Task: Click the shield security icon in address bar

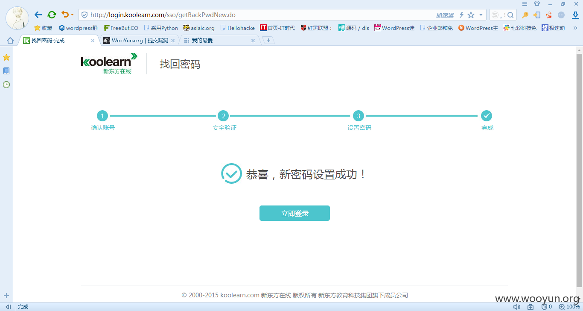Action: pyautogui.click(x=85, y=15)
